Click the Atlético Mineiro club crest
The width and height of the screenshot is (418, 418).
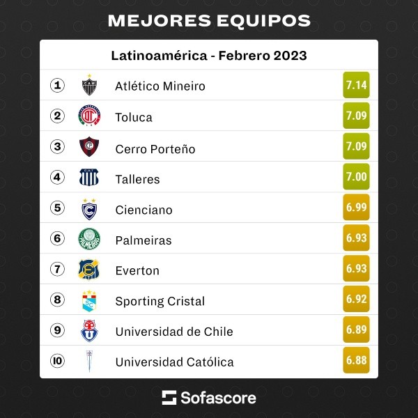[88, 86]
